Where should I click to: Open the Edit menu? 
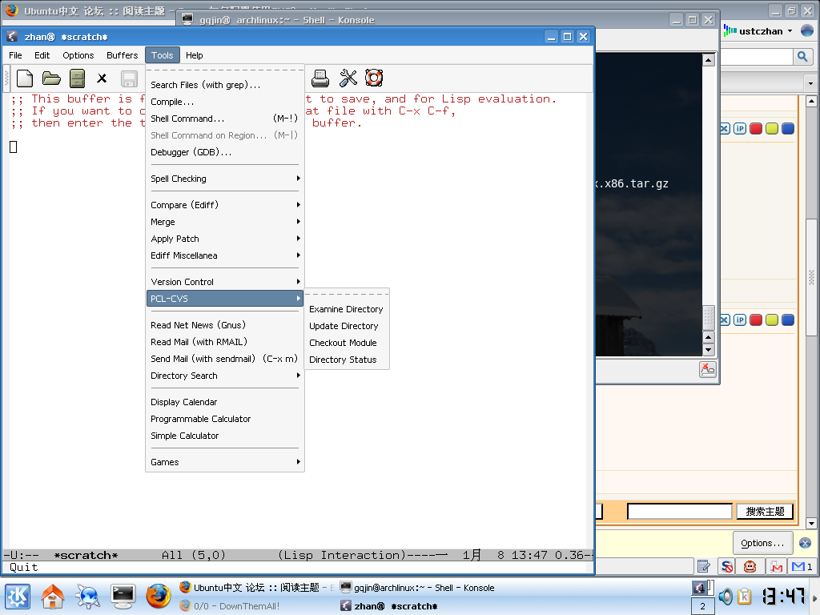click(x=42, y=55)
